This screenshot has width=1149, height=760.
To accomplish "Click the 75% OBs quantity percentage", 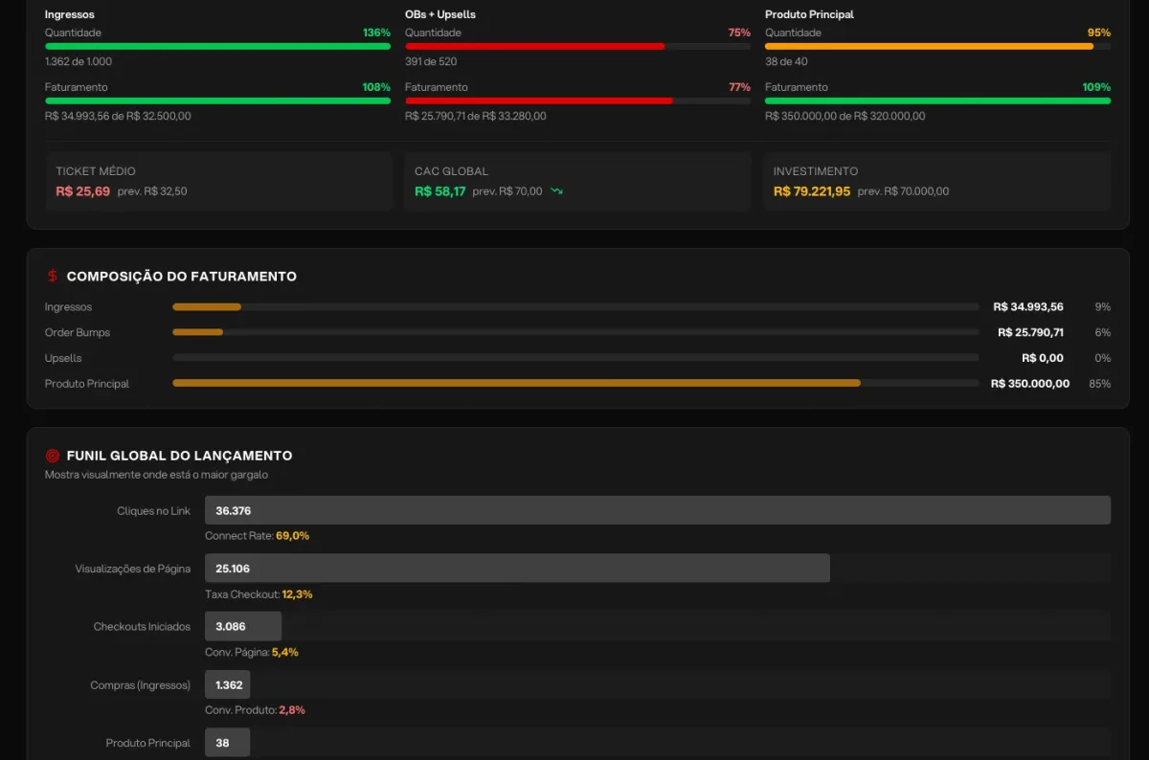I will (x=739, y=33).
